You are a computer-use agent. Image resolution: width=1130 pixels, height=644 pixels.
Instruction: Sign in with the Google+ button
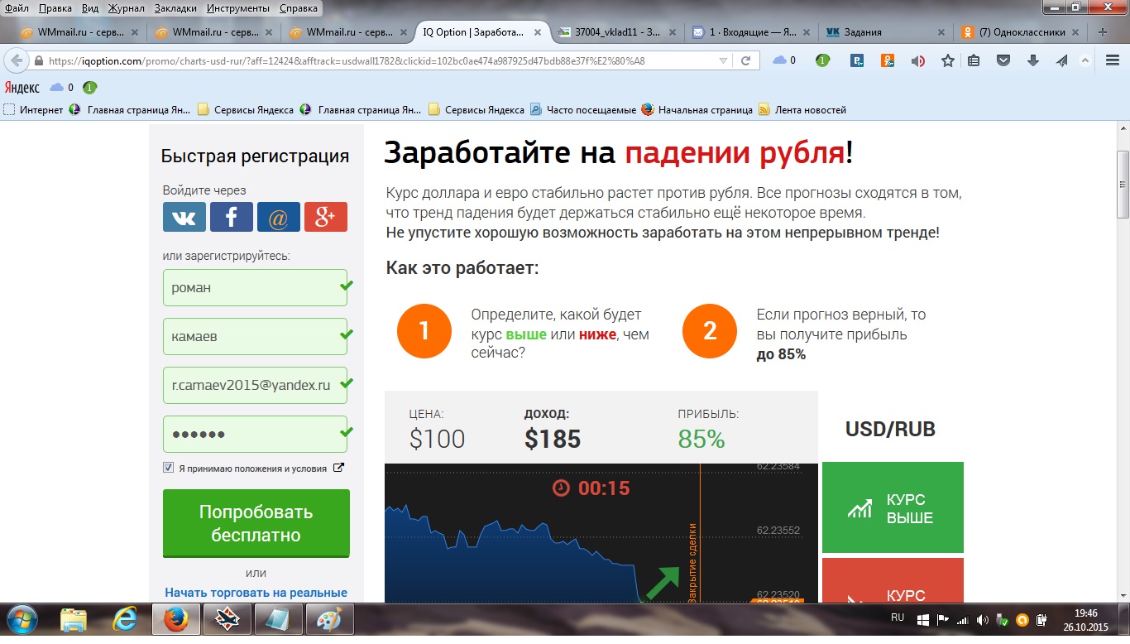(x=326, y=217)
